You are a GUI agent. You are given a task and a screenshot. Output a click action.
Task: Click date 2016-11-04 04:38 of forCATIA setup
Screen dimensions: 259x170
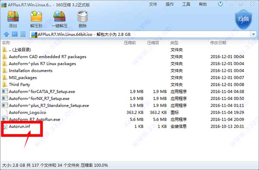tap(227, 91)
